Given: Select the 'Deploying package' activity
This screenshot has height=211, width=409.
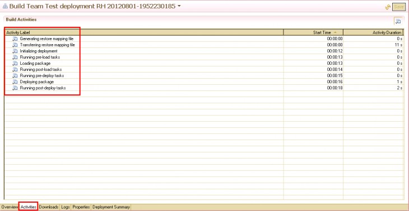Looking at the screenshot, I should [37, 82].
